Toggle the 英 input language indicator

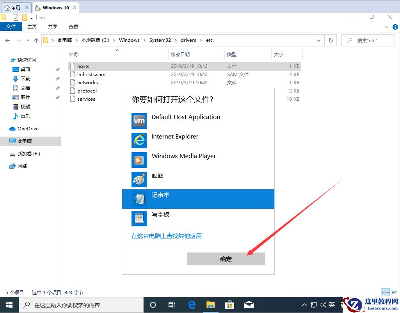[x=332, y=305]
